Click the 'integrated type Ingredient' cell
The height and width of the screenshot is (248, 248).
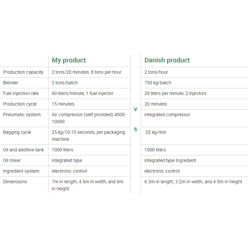[x=170, y=160]
